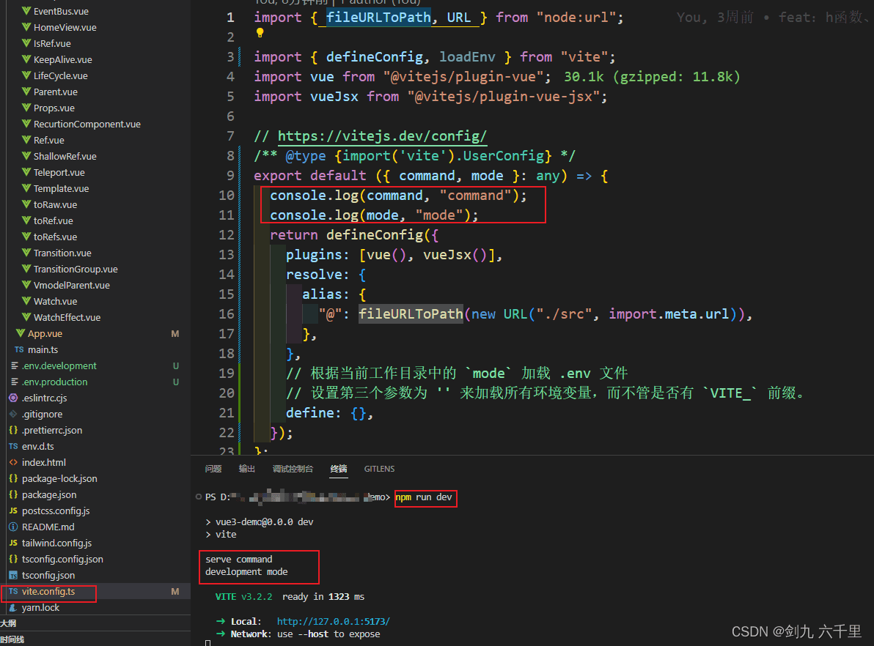874x646 pixels.
Task: Click the console.log(mode, "mode") line
Action: pyautogui.click(x=374, y=215)
